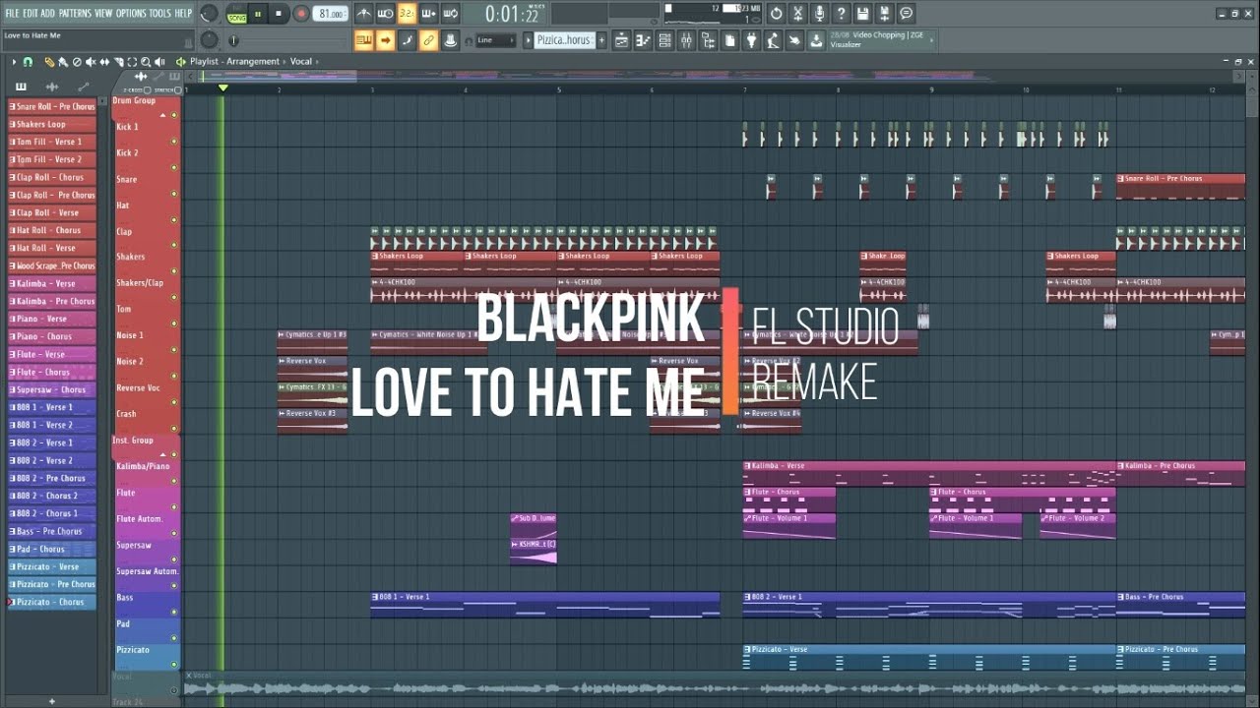
Task: Open the OPTIONS menu
Action: [x=131, y=13]
